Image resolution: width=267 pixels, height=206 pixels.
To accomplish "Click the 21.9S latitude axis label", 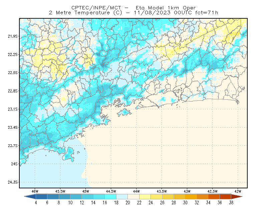I will [x=13, y=36].
